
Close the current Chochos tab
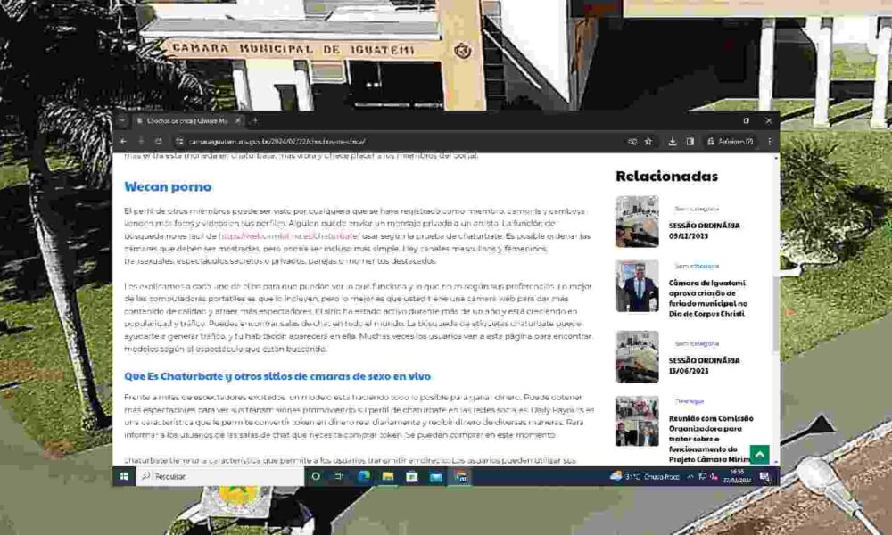pos(238,120)
